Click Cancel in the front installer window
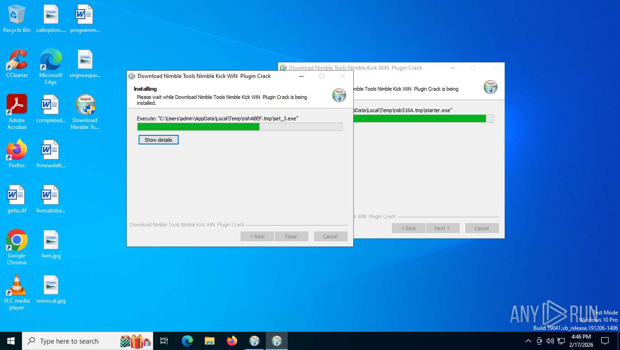Viewport: 620px width, 350px height. point(331,237)
